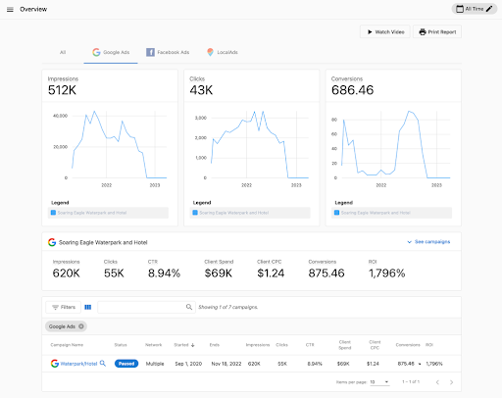This screenshot has height=398, width=502.
Task: Click the magnifier icon next to Waterpark/Hotel
Action: click(x=103, y=363)
